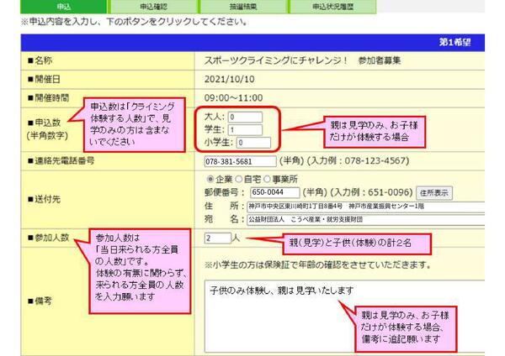The height and width of the screenshot is (356, 505).
Task: Click the ■名称 row label
Action: coord(40,60)
